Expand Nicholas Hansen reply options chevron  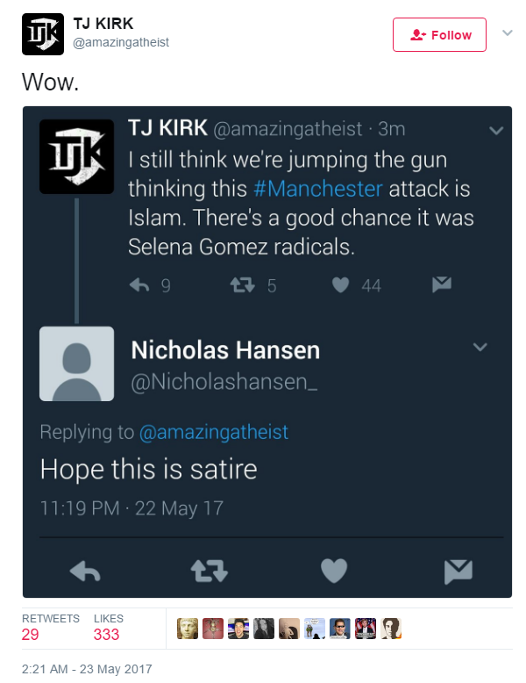(x=480, y=348)
